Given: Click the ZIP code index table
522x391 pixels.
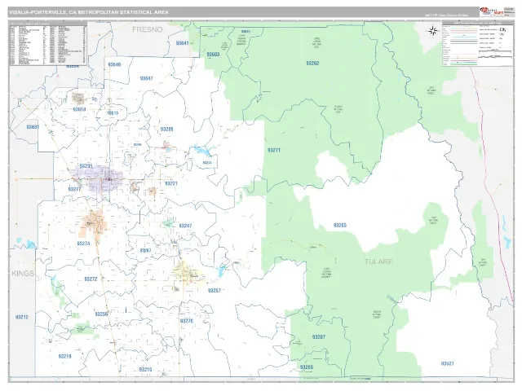Looking at the screenshot, I should [x=48, y=43].
